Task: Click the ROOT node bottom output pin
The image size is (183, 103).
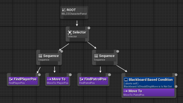Action: 74,17
